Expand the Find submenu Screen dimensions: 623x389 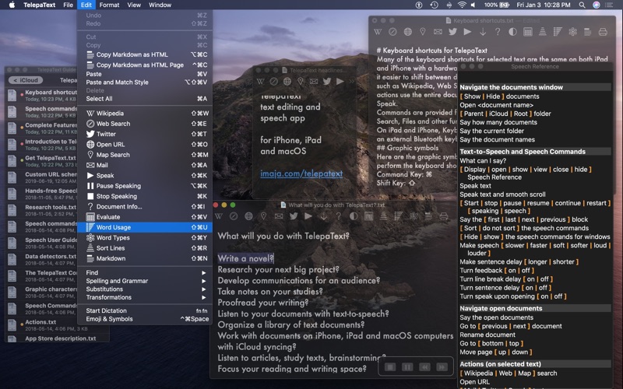(145, 273)
